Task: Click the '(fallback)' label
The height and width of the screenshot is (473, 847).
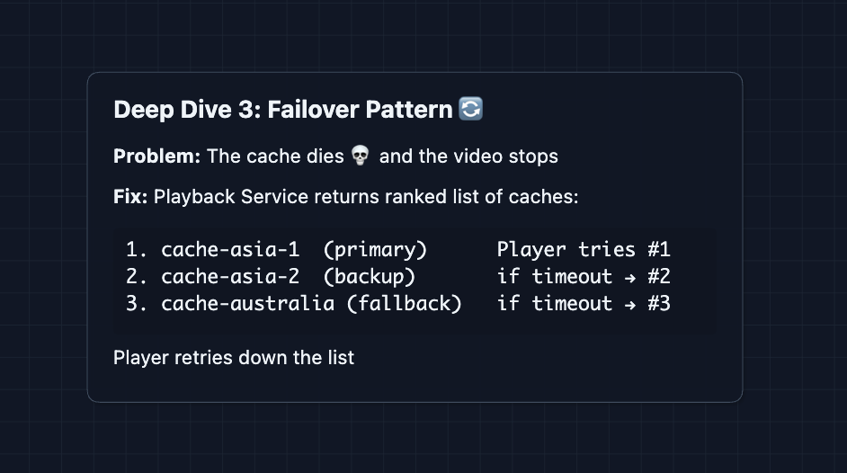Action: [x=404, y=304]
